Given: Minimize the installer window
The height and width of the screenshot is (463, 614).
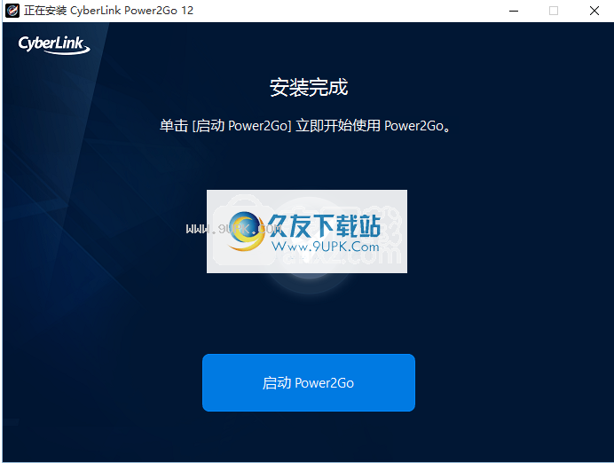Looking at the screenshot, I should click(514, 11).
